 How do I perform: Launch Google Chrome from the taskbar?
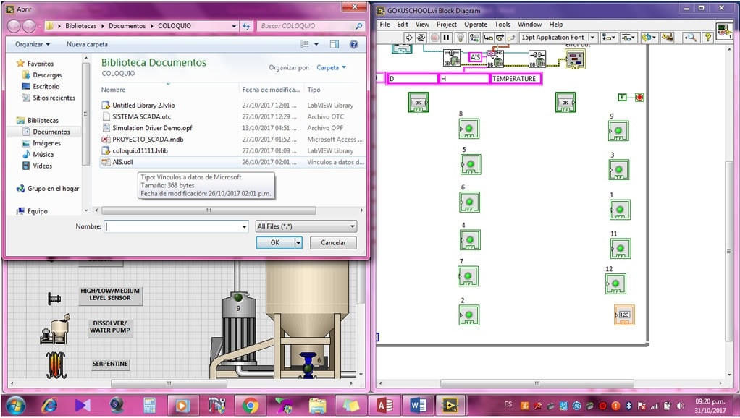pos(251,405)
